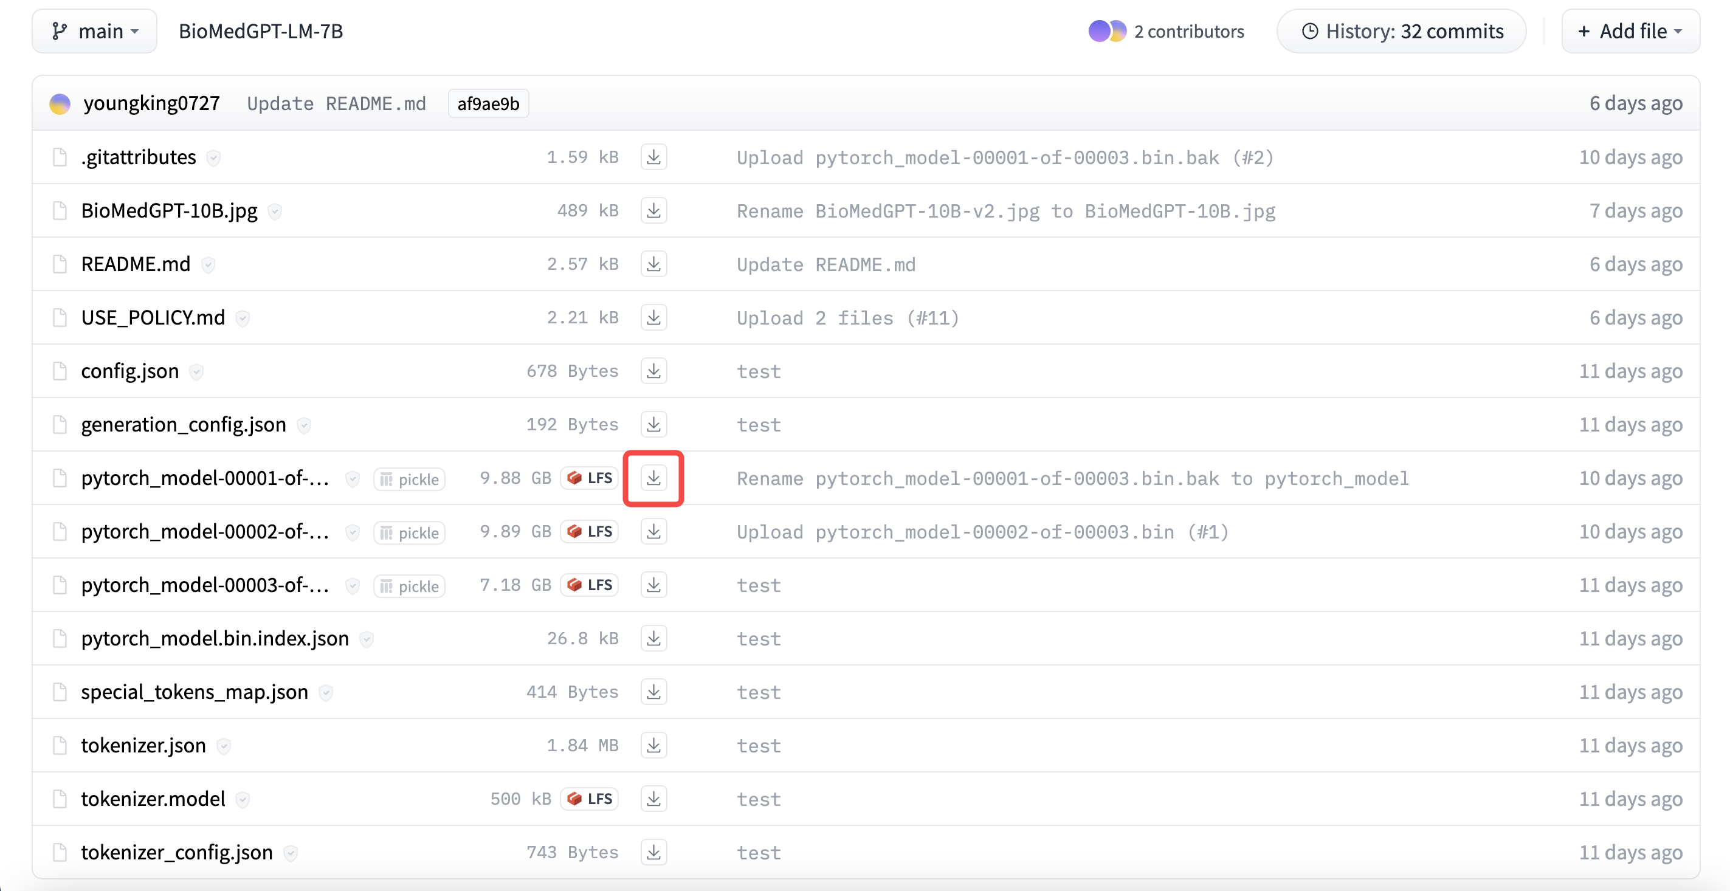1730x891 pixels.
Task: Open .gitattributes file
Action: [139, 157]
